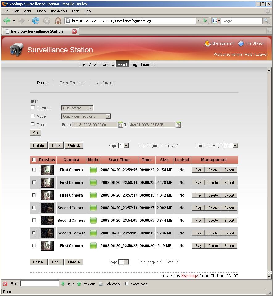The image size is (273, 296).
Task: Select the 23:59:55 event checkbox
Action: [x=34, y=170]
